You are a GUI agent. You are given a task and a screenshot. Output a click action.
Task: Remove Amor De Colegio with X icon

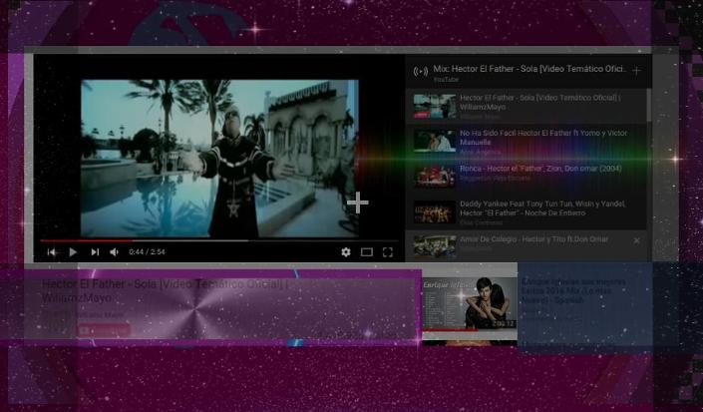[636, 240]
